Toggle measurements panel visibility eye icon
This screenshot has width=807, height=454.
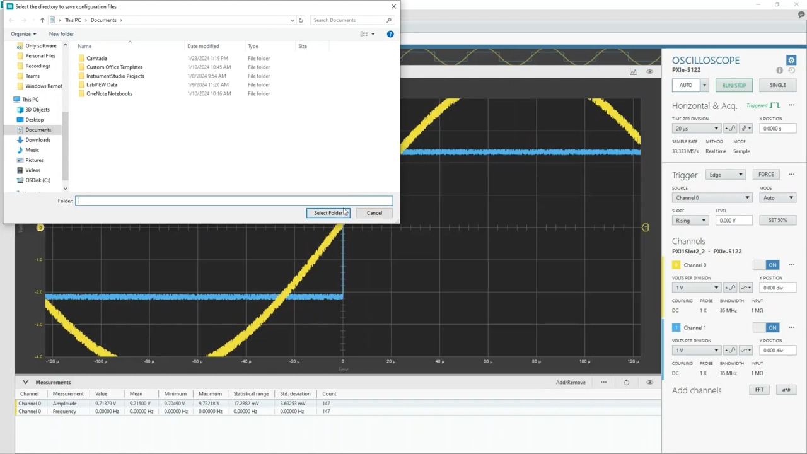click(x=649, y=382)
